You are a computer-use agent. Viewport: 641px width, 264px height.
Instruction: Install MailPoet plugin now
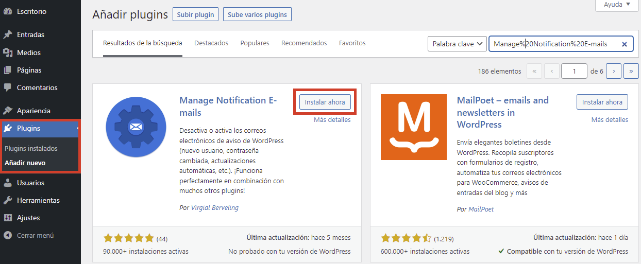[602, 102]
